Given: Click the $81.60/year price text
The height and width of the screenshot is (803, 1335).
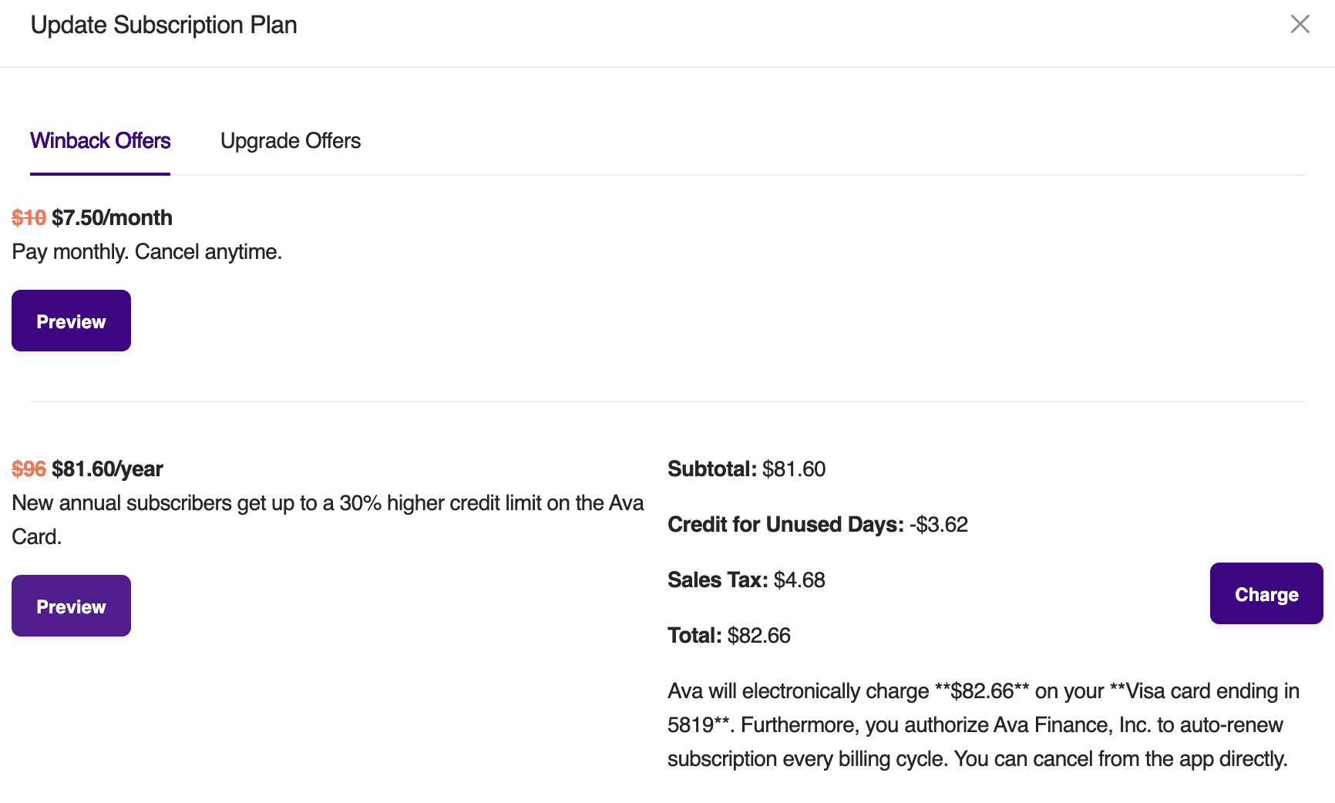Looking at the screenshot, I should 108,469.
